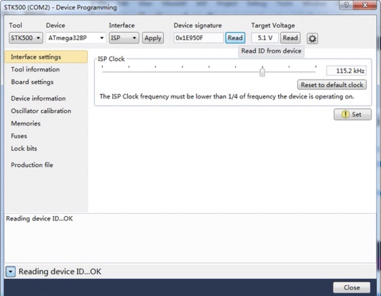Read the device signature
This screenshot has width=381, height=296.
tap(235, 38)
